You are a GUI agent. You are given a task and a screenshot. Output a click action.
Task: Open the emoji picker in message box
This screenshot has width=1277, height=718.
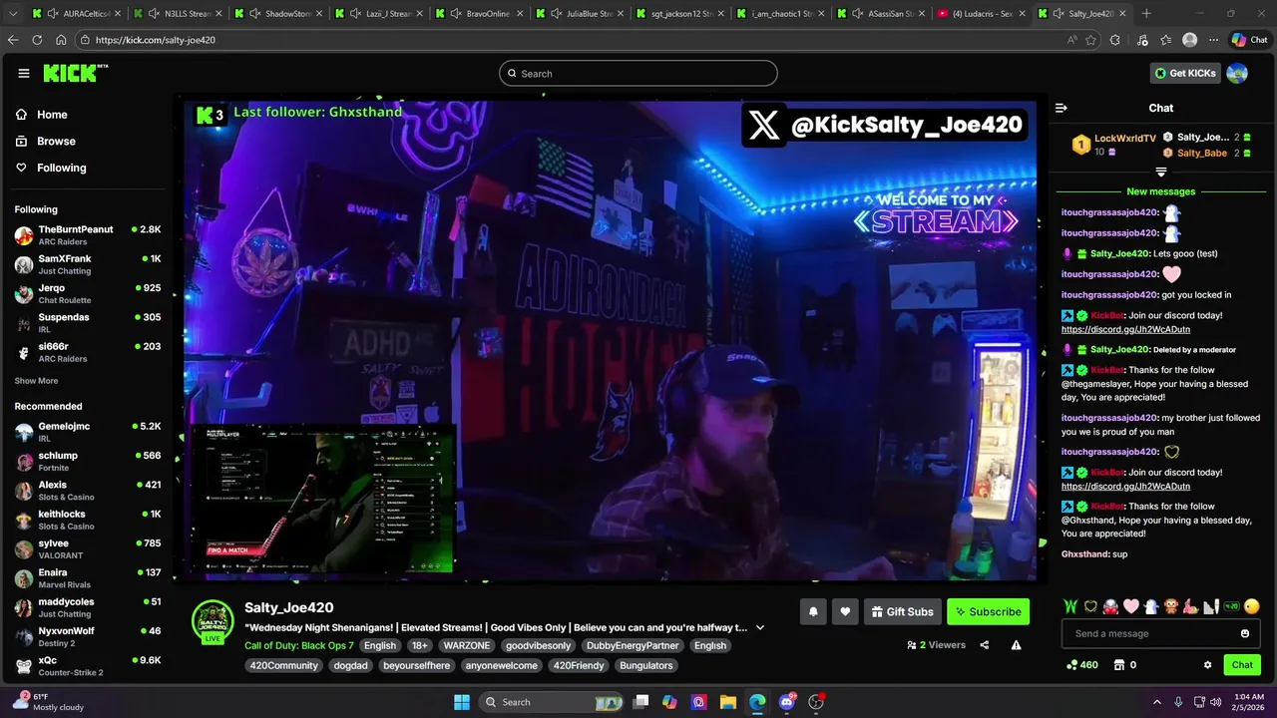tap(1245, 633)
